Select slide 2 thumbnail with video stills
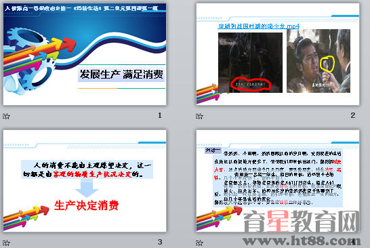This screenshot has height=248, width=370. [x=278, y=54]
